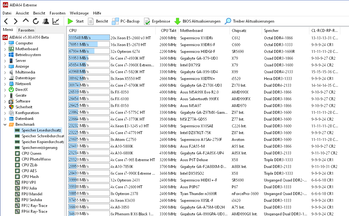The width and height of the screenshot is (349, 216).
Task: Open the Hilfe menu
Action: [x=97, y=13]
